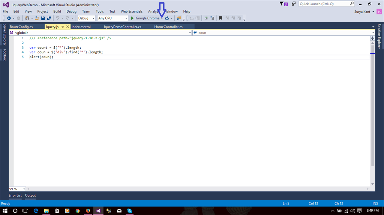Expand the Server Explorer side panel
The height and width of the screenshot is (215, 384).
click(4, 34)
